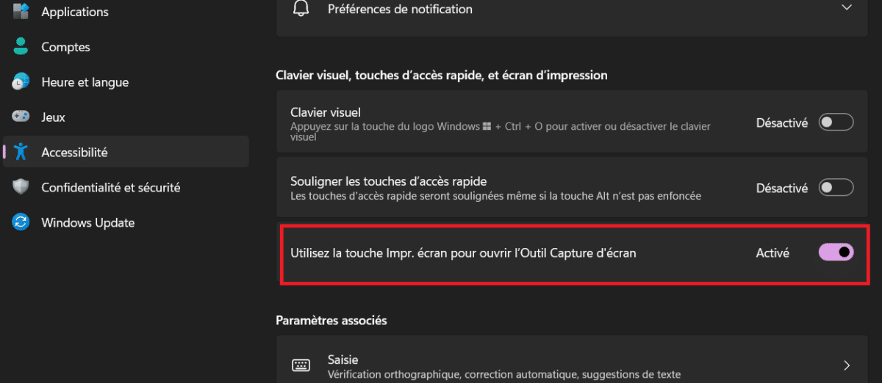
Task: Open Comptes via its person icon
Action: (x=21, y=47)
